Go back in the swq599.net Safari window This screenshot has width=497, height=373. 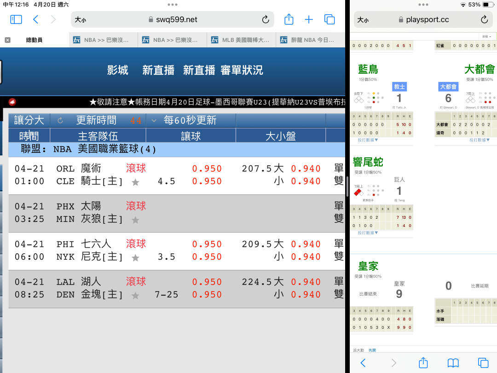click(x=36, y=20)
